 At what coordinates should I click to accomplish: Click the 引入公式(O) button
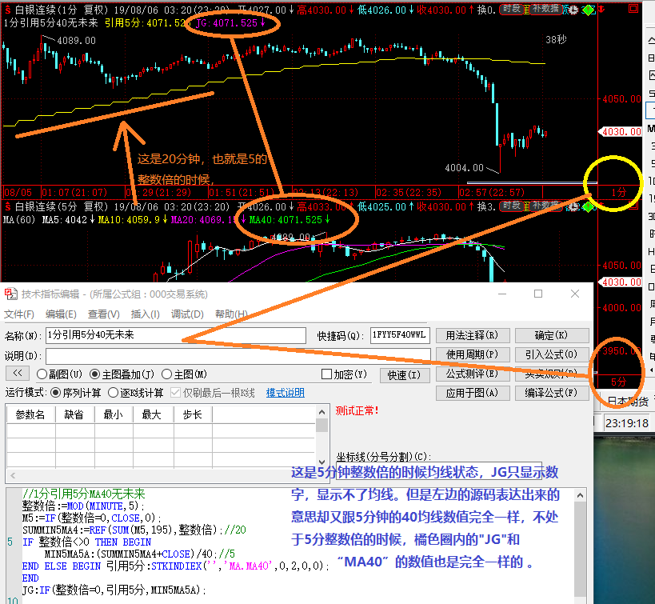[x=552, y=354]
